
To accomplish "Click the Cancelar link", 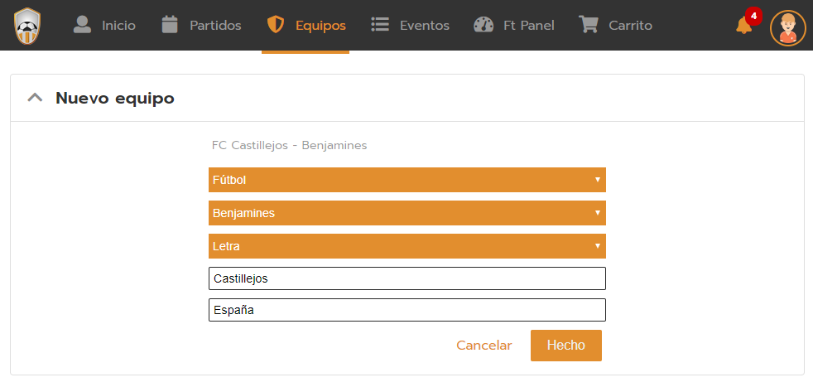I will coord(484,346).
